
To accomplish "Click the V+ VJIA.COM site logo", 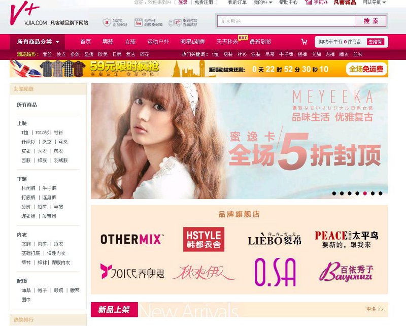I will (x=28, y=15).
